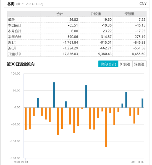Select the 近6月 row label
The height and width of the screenshot is (165, 152).
[x=12, y=48]
